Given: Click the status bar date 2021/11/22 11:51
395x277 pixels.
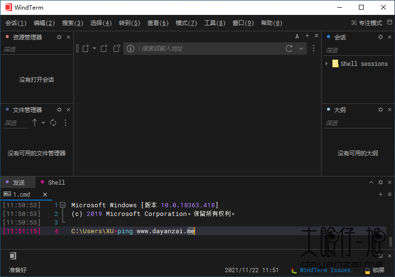Looking at the screenshot, I should (x=251, y=270).
